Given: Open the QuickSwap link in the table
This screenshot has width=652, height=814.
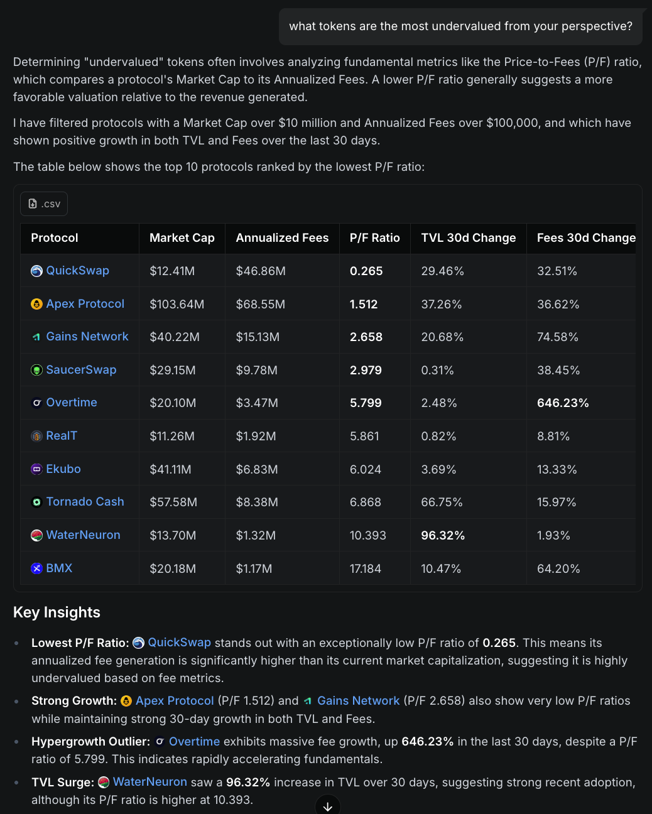Looking at the screenshot, I should click(x=77, y=271).
